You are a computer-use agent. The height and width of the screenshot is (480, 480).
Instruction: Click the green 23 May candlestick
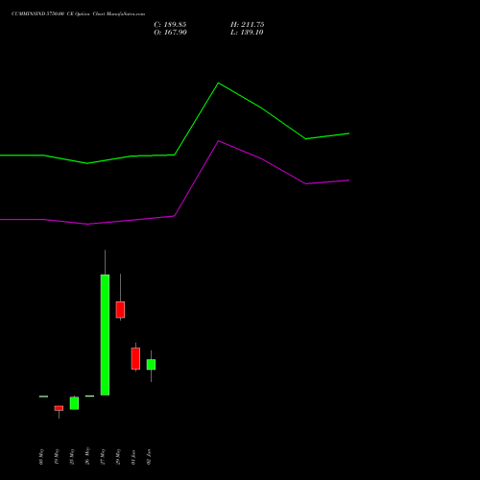(74, 403)
